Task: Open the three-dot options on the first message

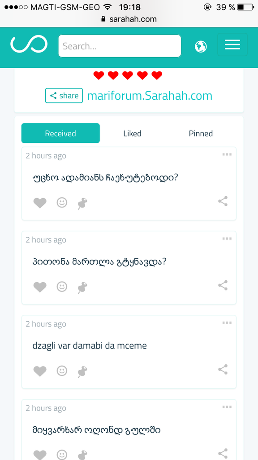Action: pos(227,154)
